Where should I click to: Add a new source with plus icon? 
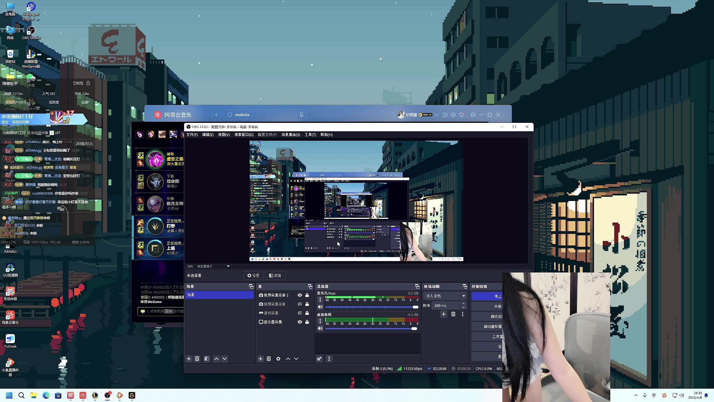coord(261,359)
